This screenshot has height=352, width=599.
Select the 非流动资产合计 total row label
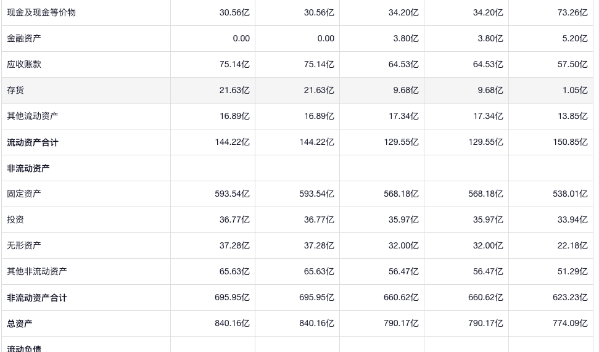(x=37, y=298)
